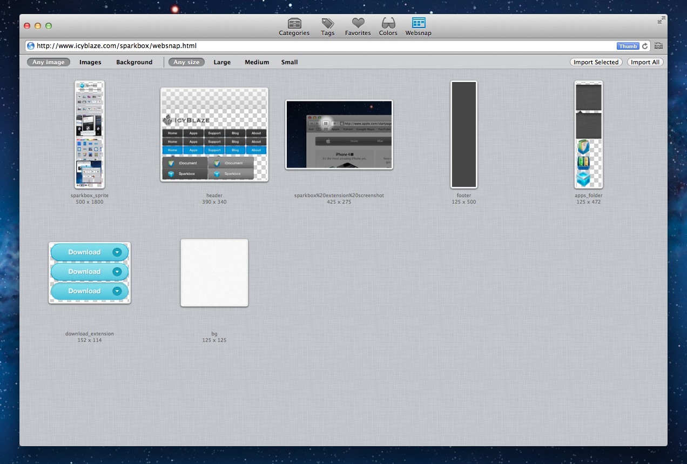687x464 pixels.
Task: Click the '390 x 340' dimensions text
Action: tap(214, 202)
